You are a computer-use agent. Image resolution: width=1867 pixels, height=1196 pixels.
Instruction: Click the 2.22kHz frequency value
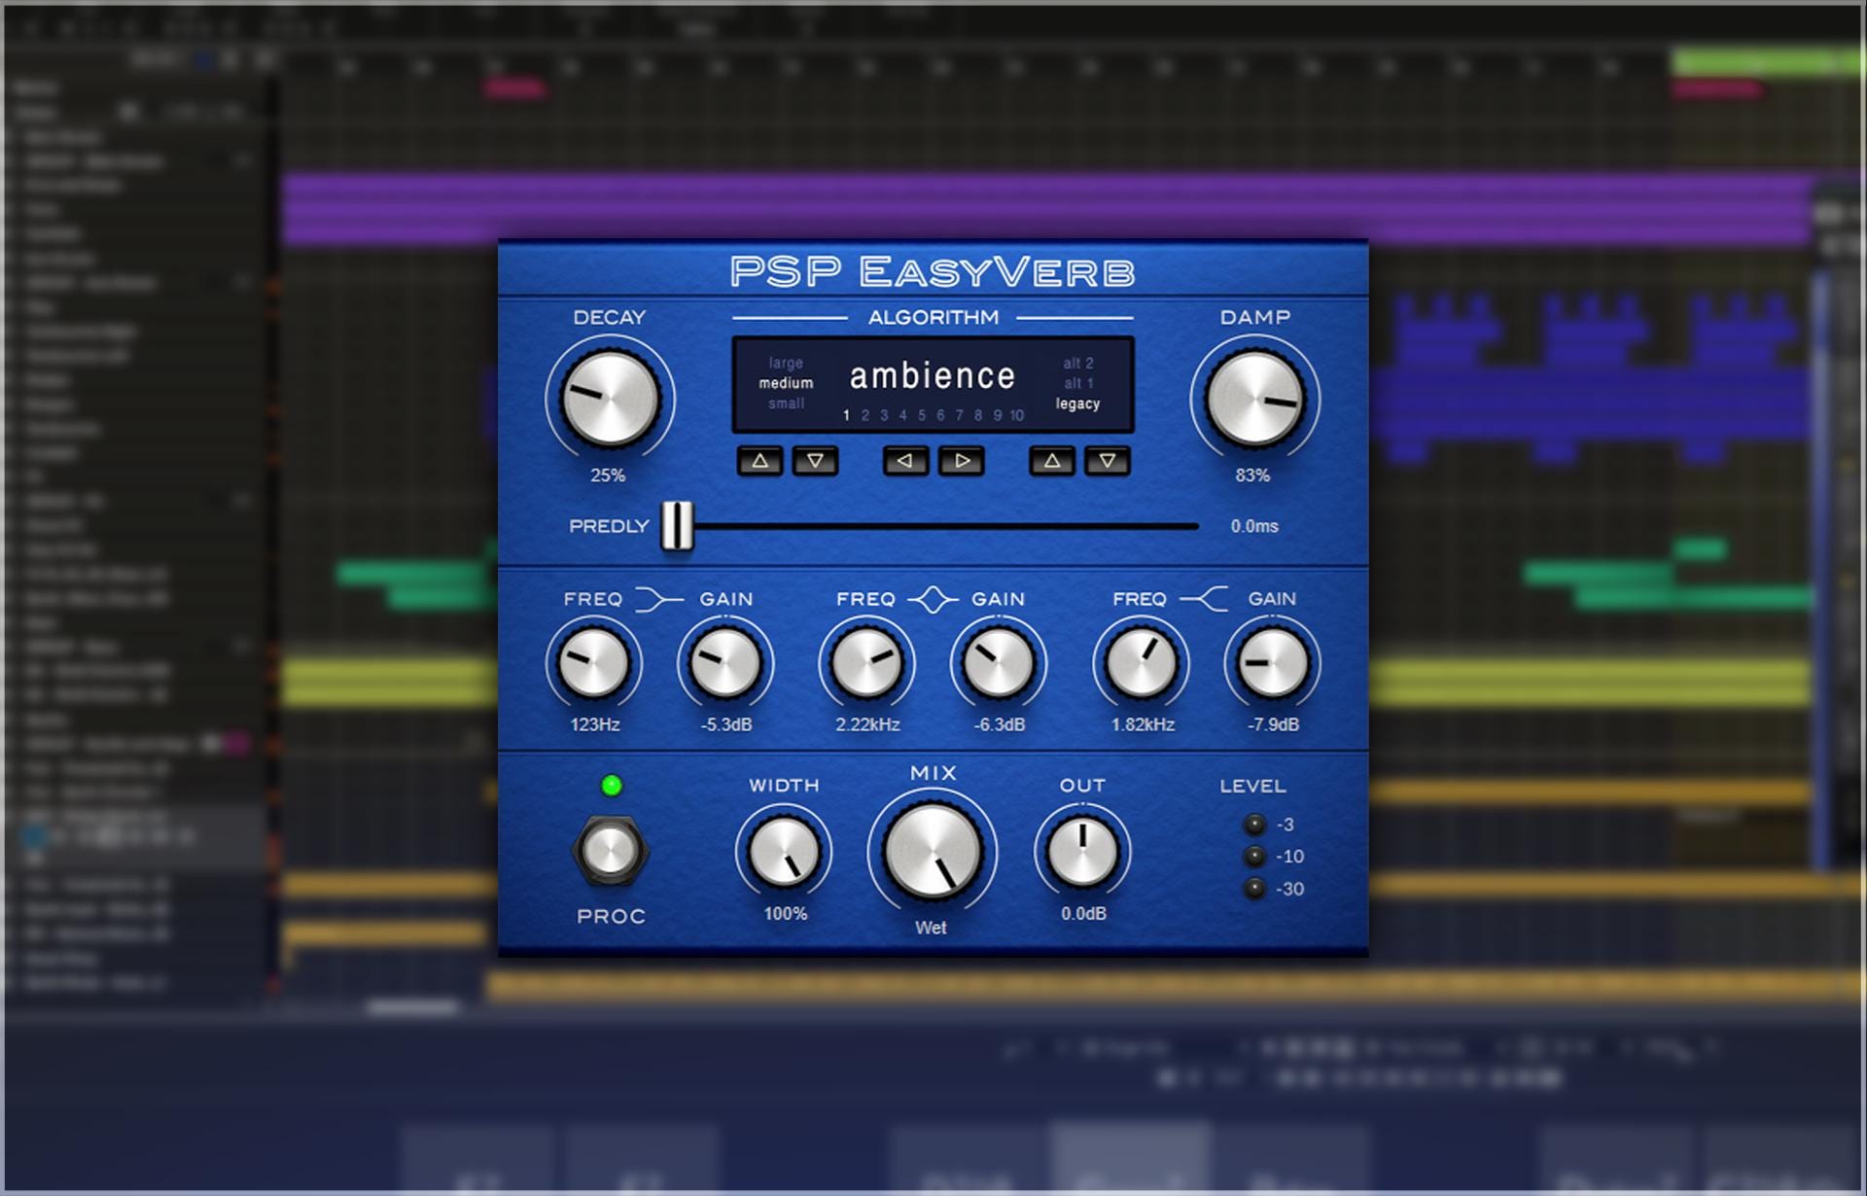[x=867, y=724]
